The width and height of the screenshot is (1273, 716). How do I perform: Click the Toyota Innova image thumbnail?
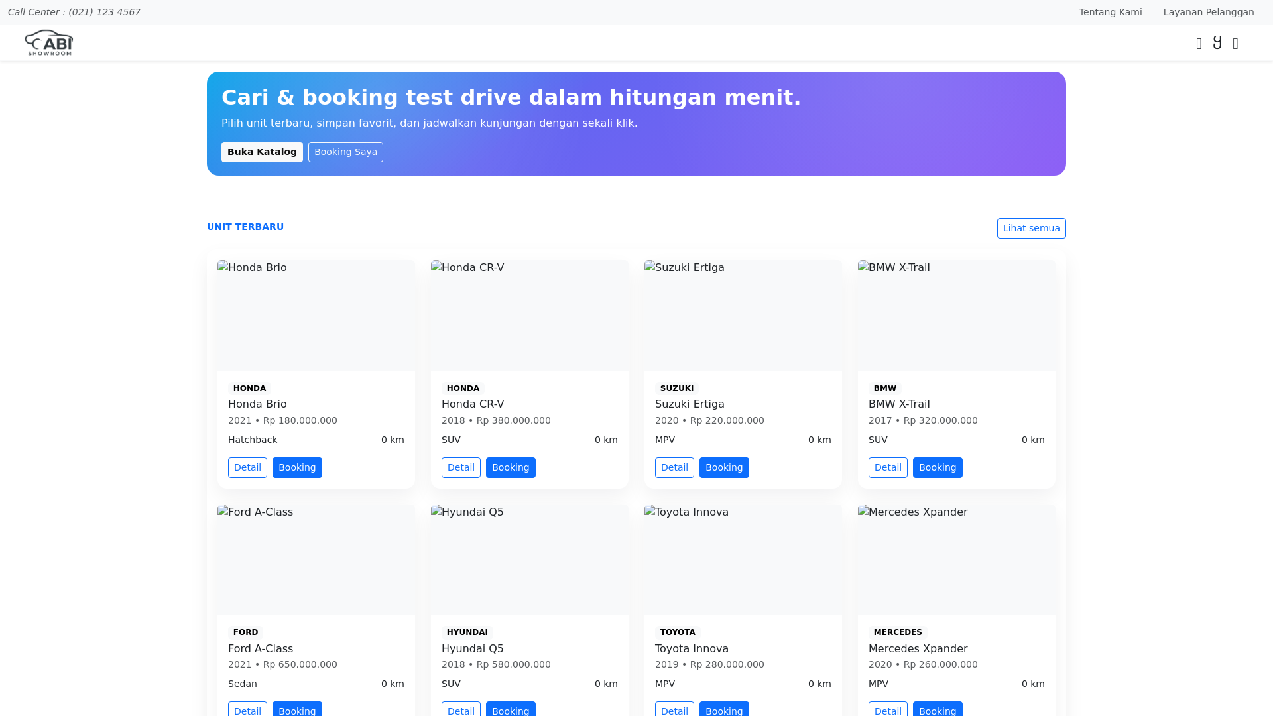tap(743, 560)
